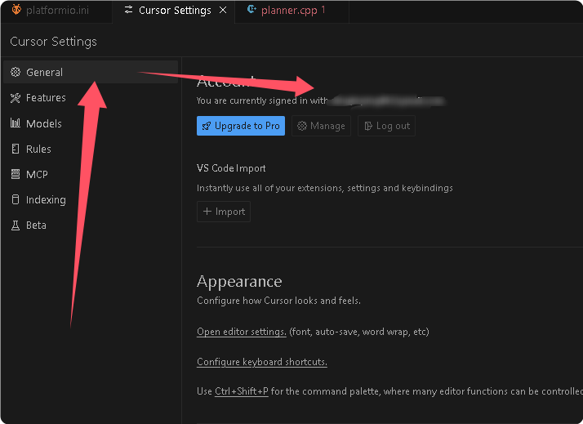Screen dimensions: 583x424
Task: Click the Features tools icon
Action: pyautogui.click(x=16, y=98)
